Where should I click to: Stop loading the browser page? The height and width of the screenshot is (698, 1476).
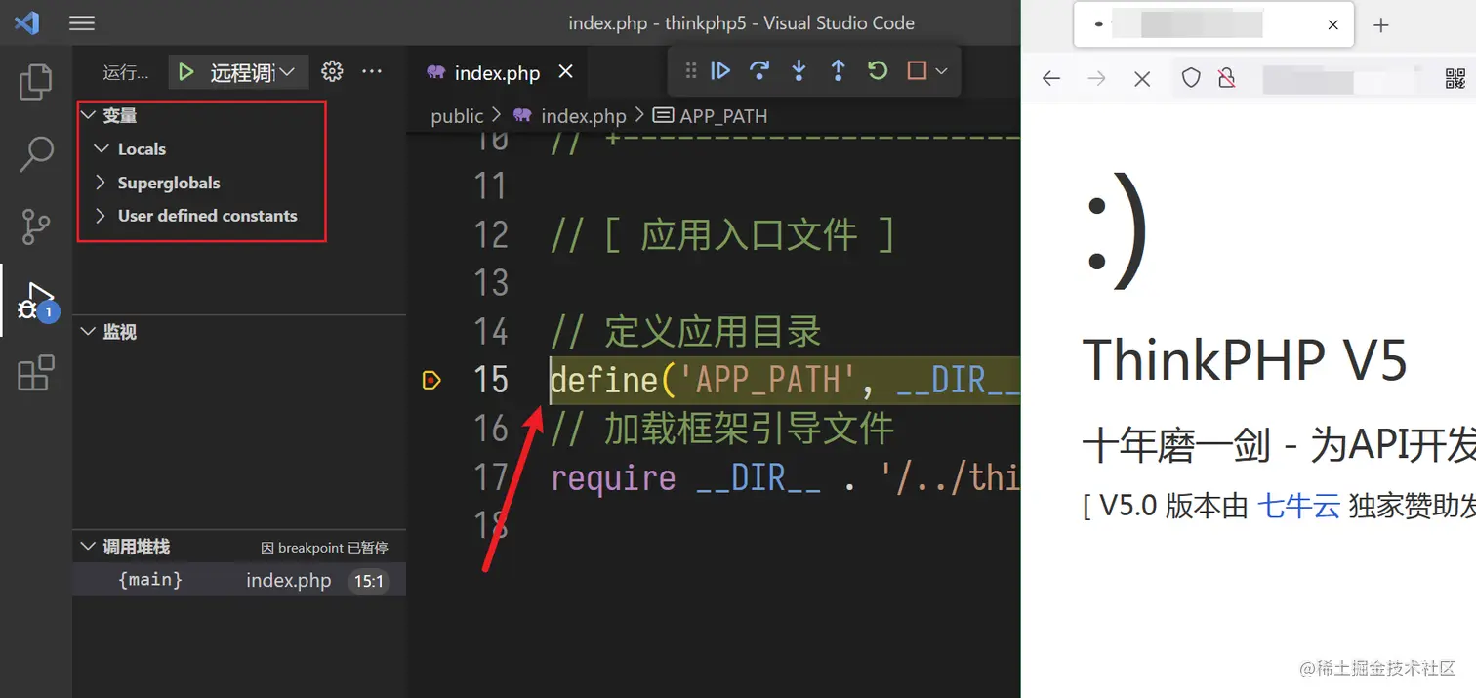[x=1142, y=78]
